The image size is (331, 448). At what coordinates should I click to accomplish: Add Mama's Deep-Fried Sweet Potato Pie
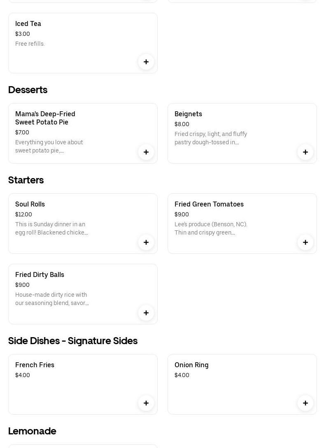146,152
